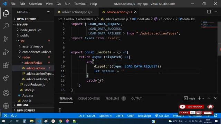The image size is (221, 124).
Task: Open the Extensions view
Action: pos(6,65)
